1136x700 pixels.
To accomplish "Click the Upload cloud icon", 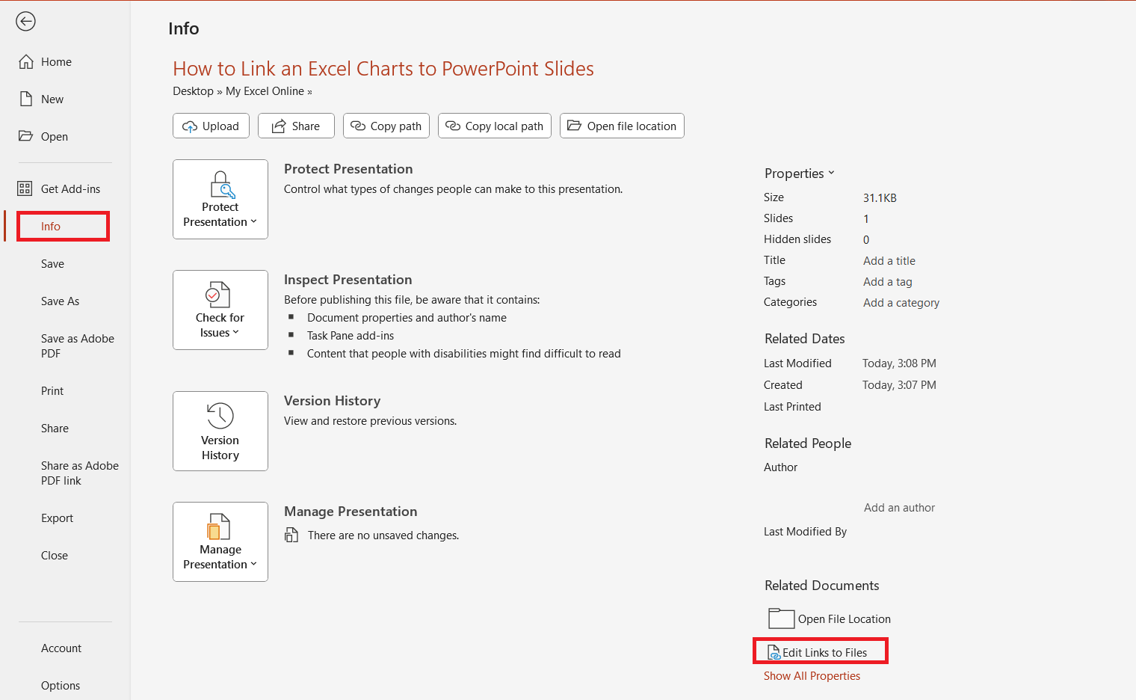I will [x=190, y=126].
